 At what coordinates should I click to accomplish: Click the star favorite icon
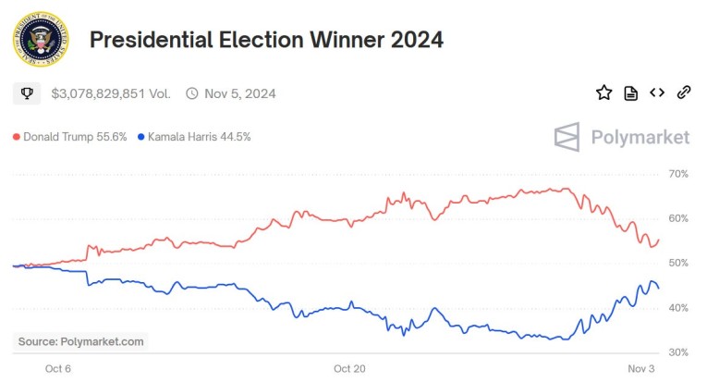coord(603,92)
